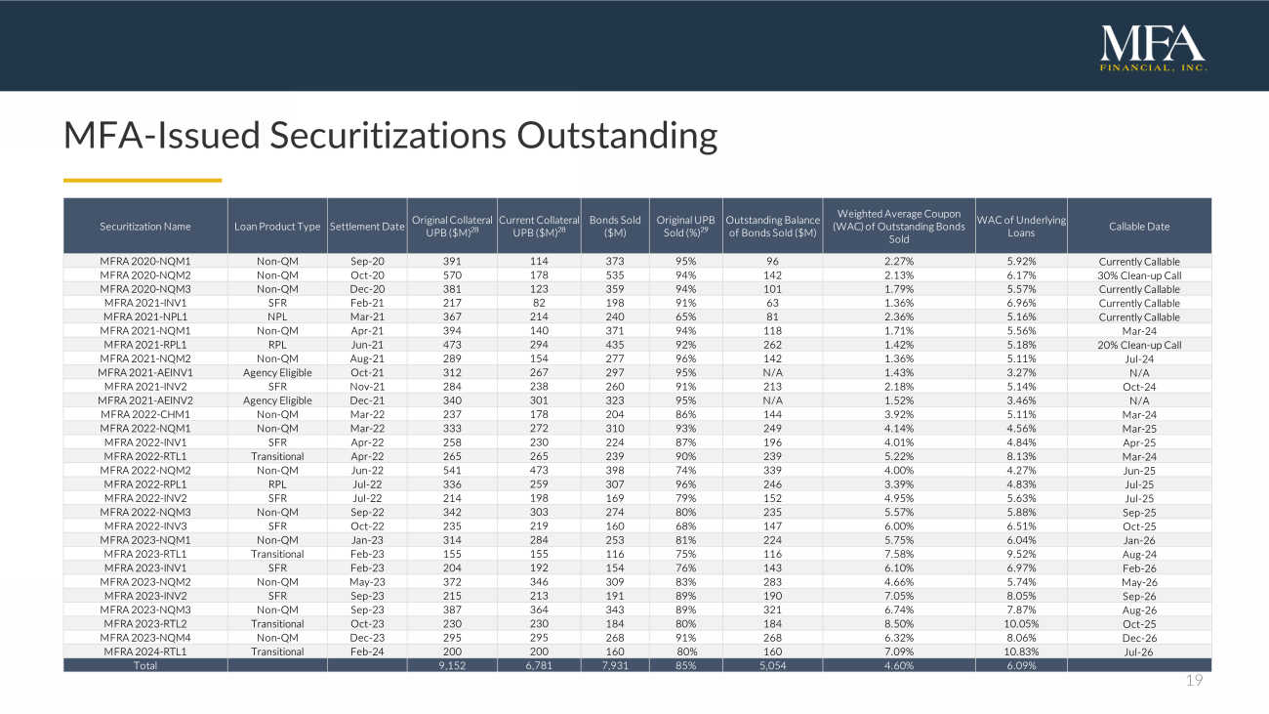Click the 30% Clean-up Call cell
Image resolution: width=1269 pixels, height=714 pixels.
(x=1139, y=275)
